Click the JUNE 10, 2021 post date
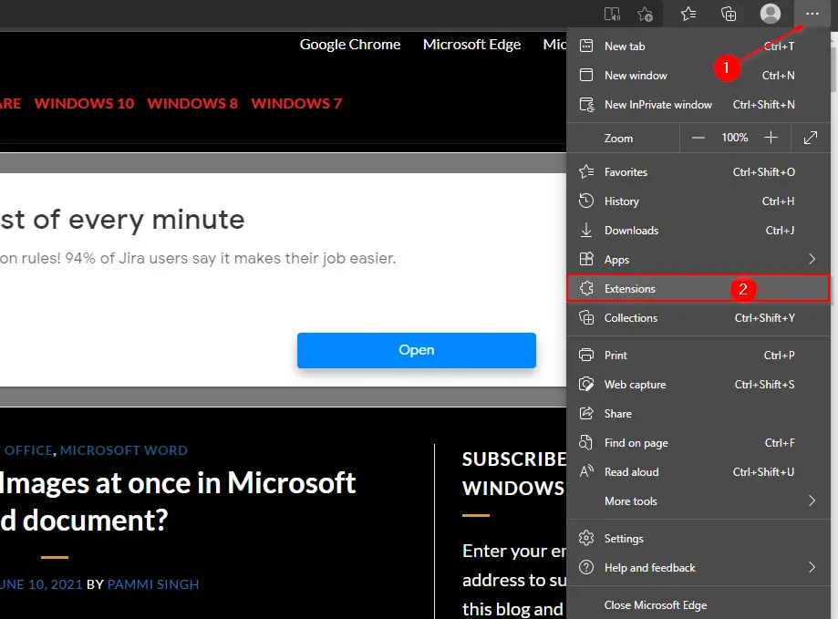838x619 pixels. [41, 584]
